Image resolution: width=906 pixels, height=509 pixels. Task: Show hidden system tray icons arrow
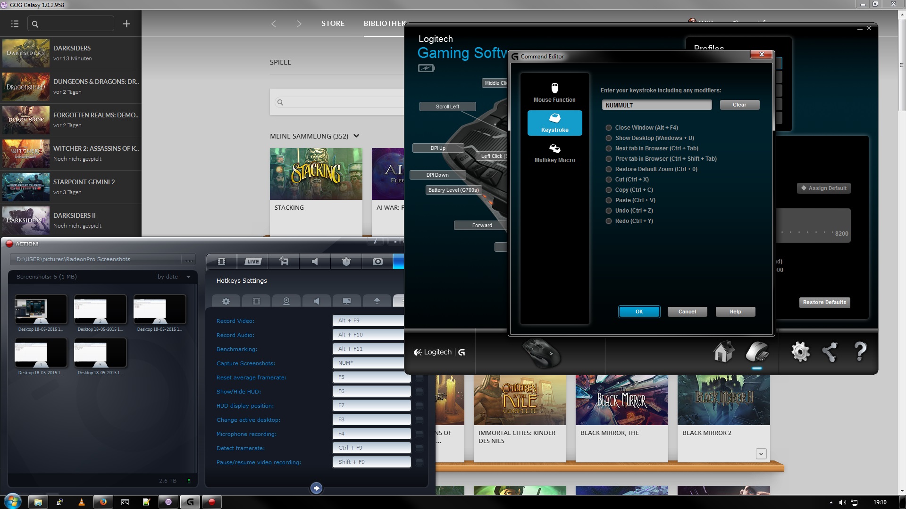click(831, 502)
